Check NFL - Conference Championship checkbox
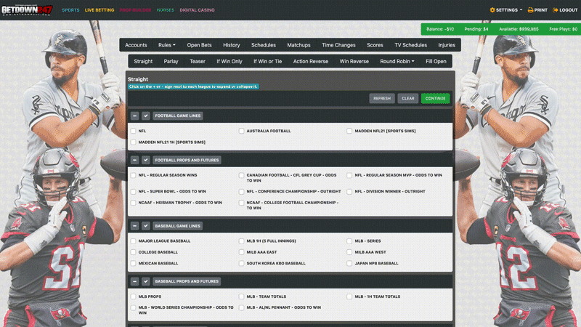The height and width of the screenshot is (327, 581). (241, 192)
